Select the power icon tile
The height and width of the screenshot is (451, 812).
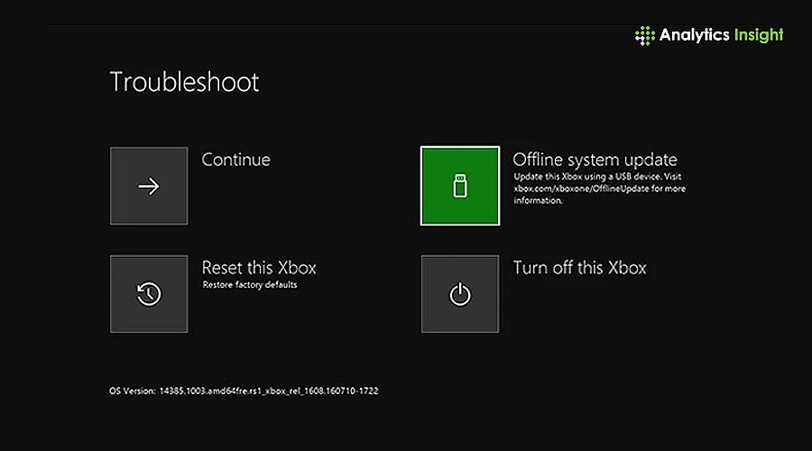tap(460, 293)
